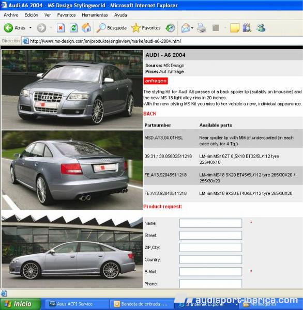Select part number MSD.A13.04.01HSL
Screen dimensions: 303x310
coord(164,137)
